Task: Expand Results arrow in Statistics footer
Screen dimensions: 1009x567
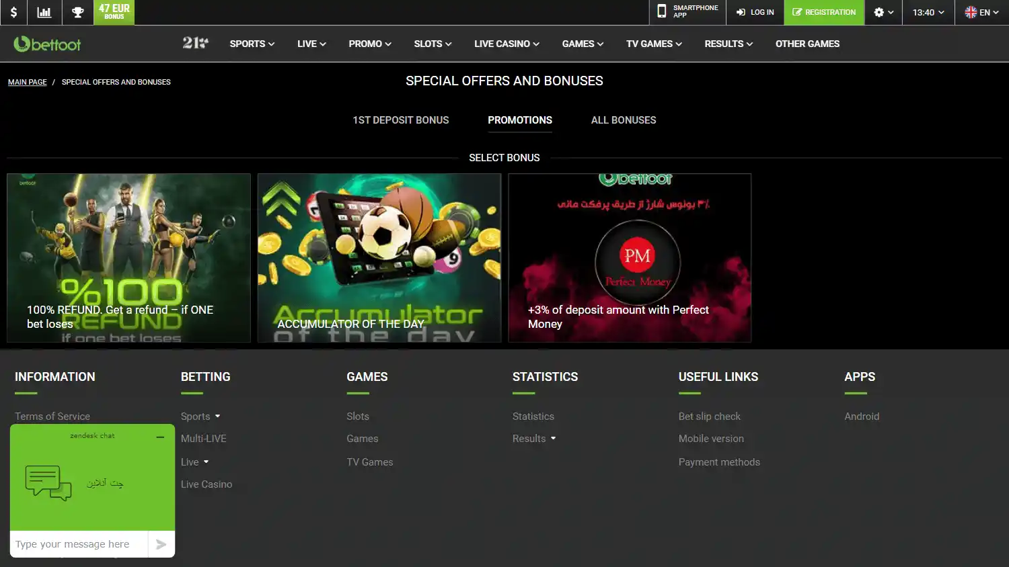Action: pos(553,439)
